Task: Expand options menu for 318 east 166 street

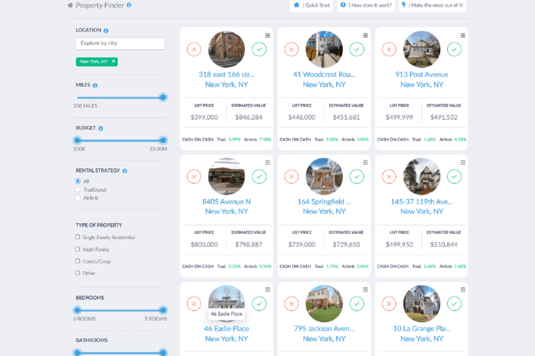Action: (x=267, y=35)
